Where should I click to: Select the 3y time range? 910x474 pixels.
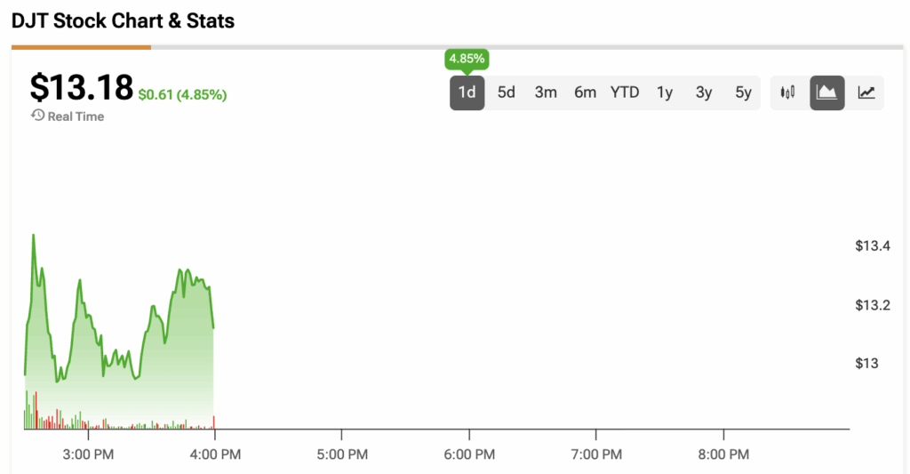(x=704, y=92)
